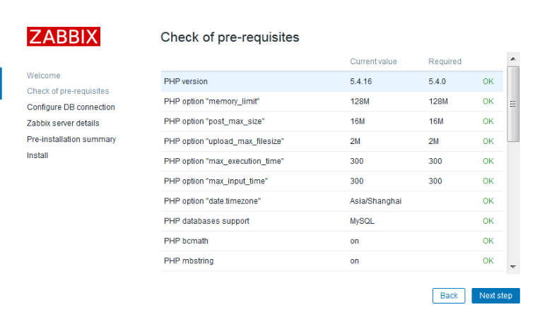Click the Required column header
Viewport: 535px width, 324px height.
pos(445,61)
